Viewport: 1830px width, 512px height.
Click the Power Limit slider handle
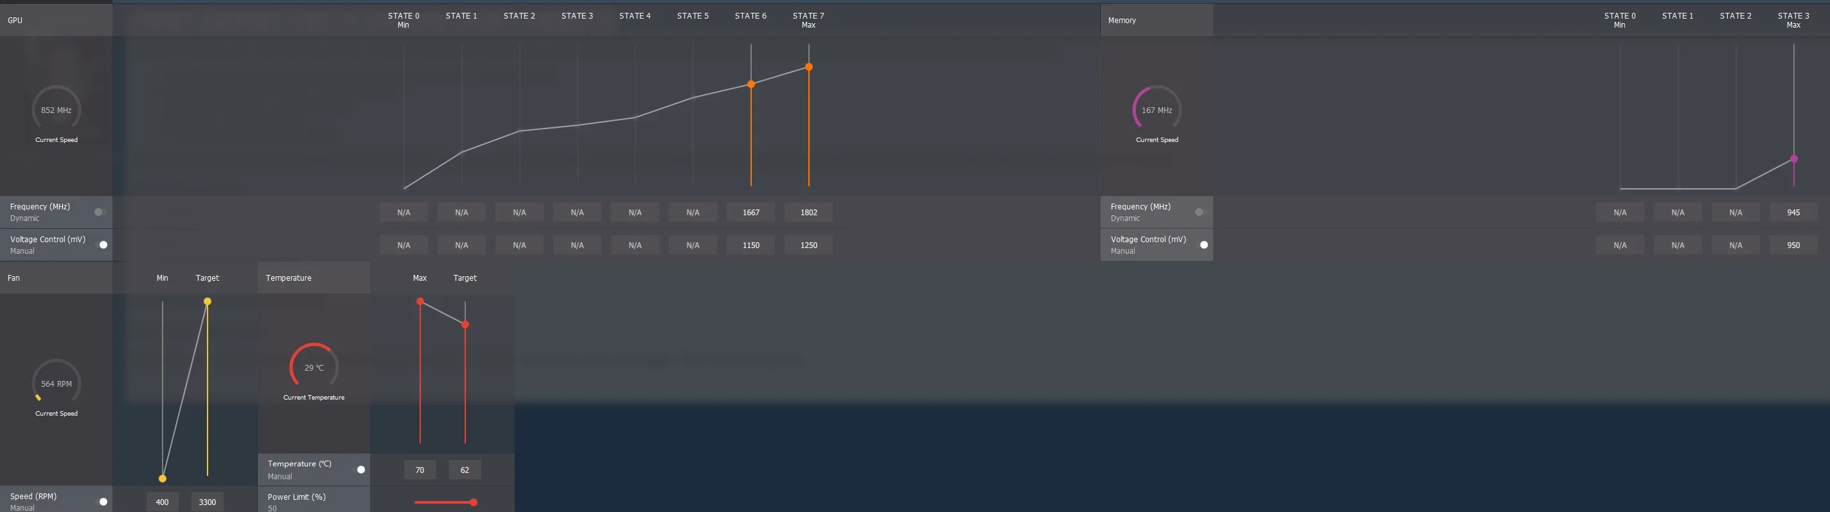(x=473, y=502)
